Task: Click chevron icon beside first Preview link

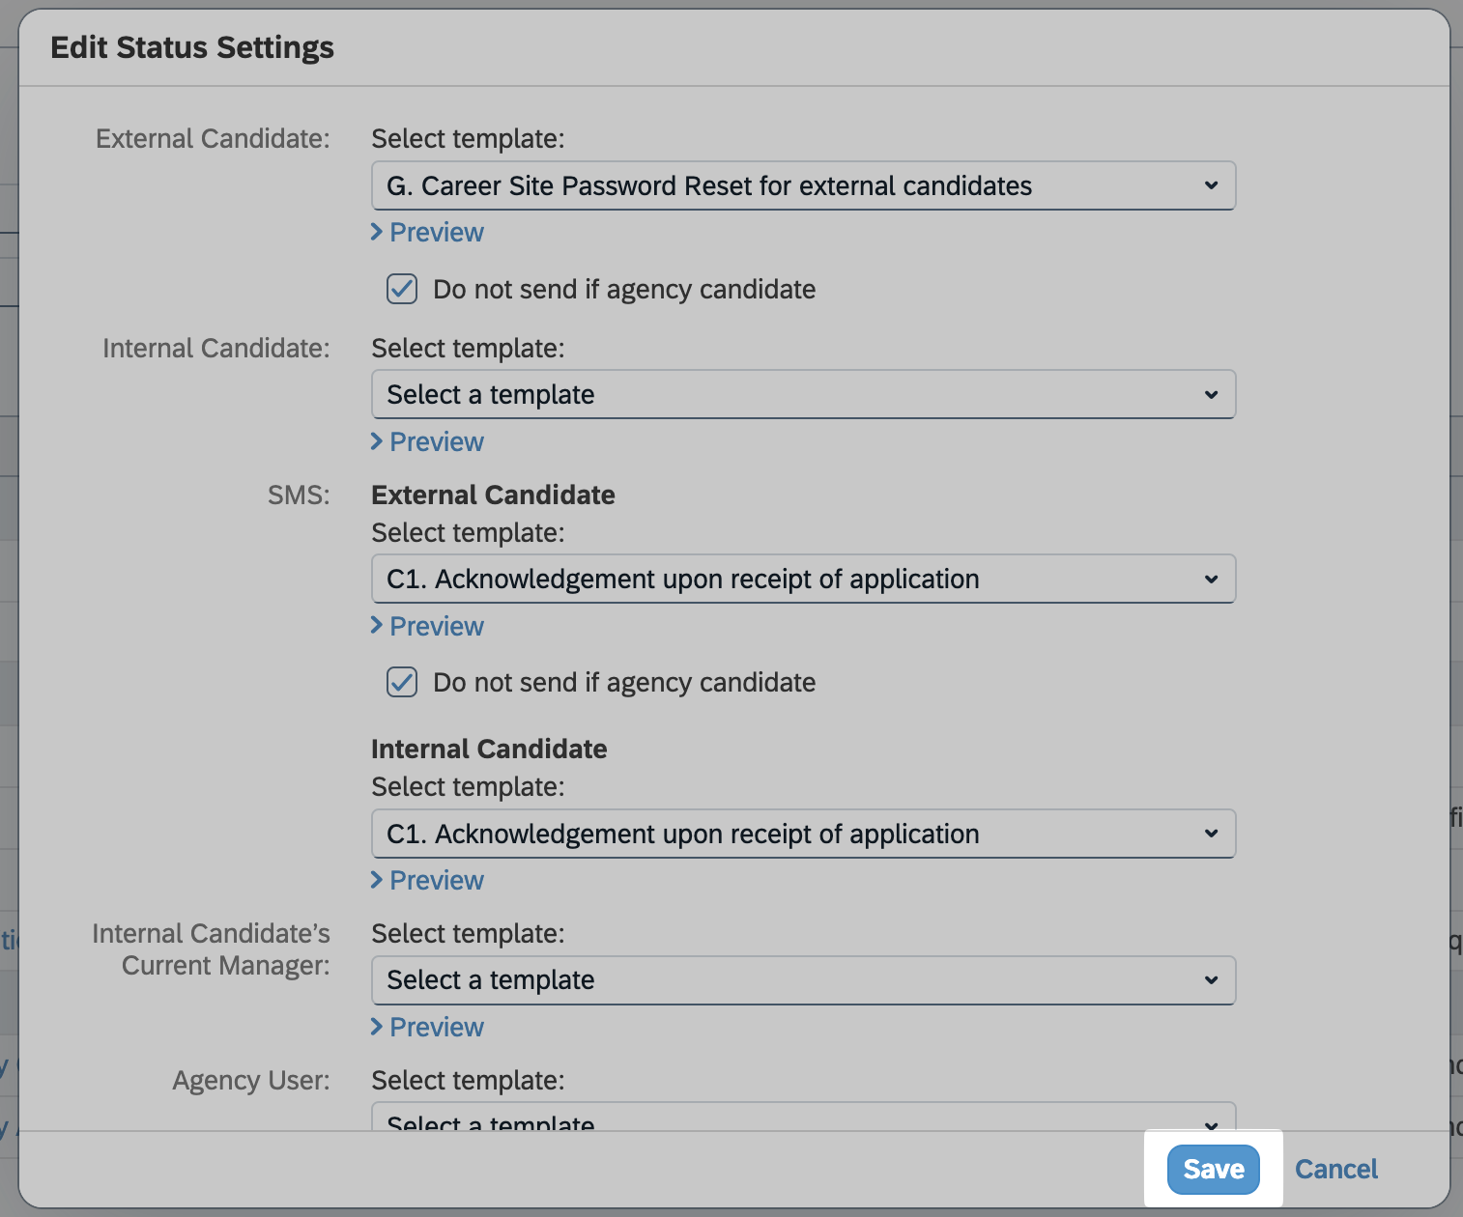Action: click(x=377, y=233)
